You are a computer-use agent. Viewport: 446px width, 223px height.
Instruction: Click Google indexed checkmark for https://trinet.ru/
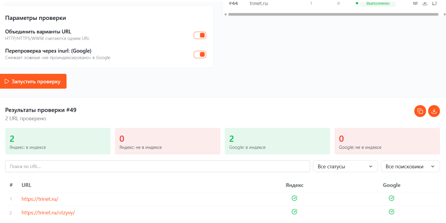[x=392, y=198]
